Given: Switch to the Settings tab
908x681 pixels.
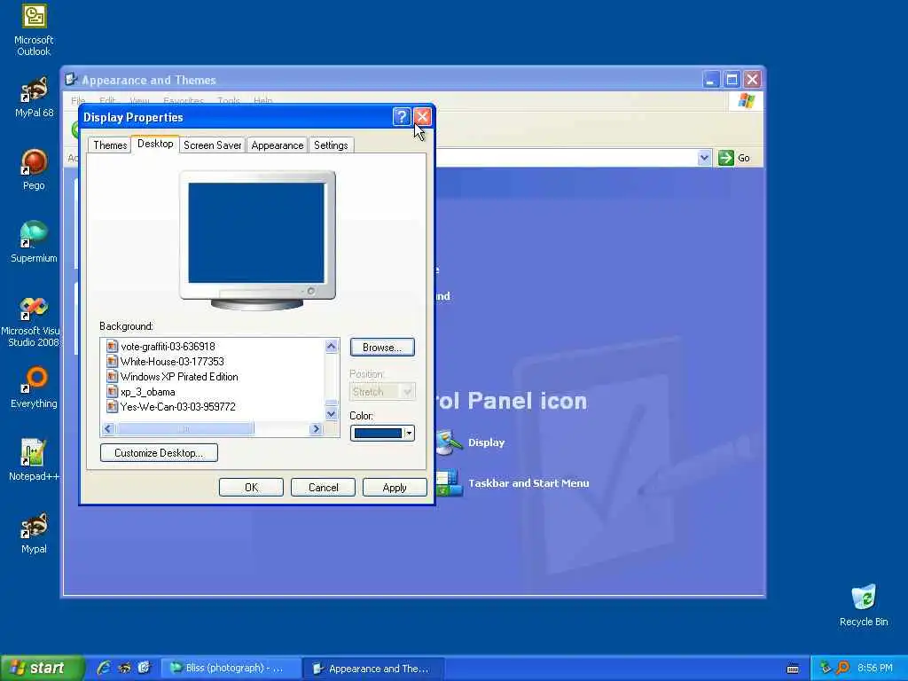Looking at the screenshot, I should pos(331,145).
